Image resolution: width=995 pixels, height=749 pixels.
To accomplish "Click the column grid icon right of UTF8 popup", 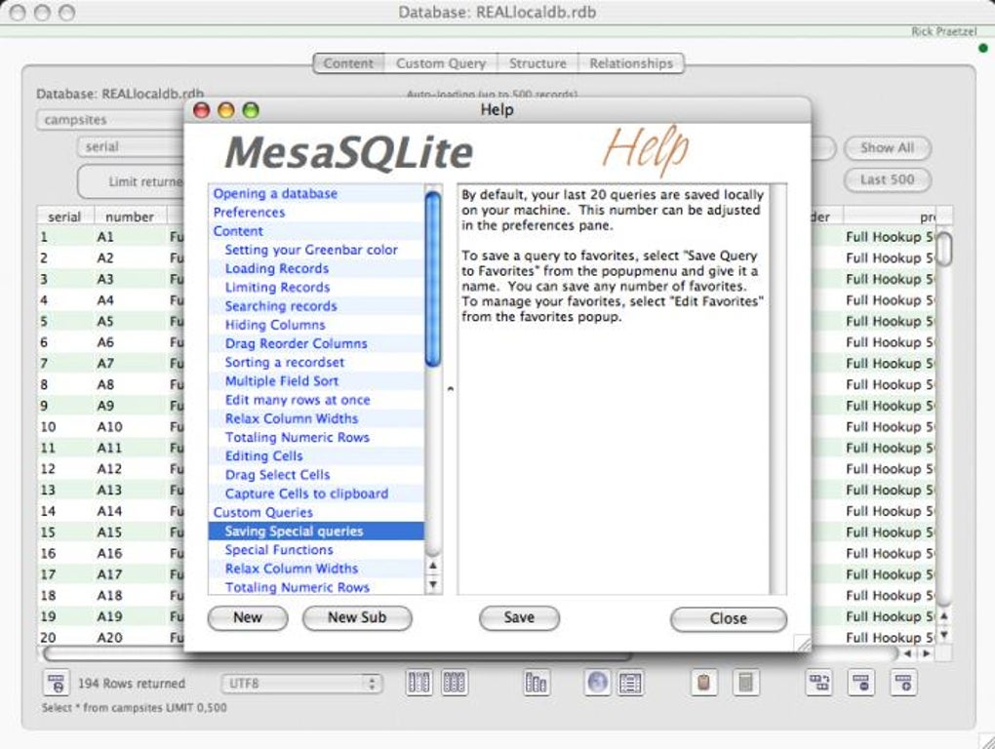I will click(418, 683).
